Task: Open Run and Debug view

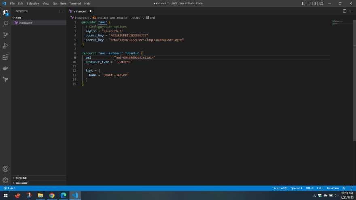Action: (5, 46)
